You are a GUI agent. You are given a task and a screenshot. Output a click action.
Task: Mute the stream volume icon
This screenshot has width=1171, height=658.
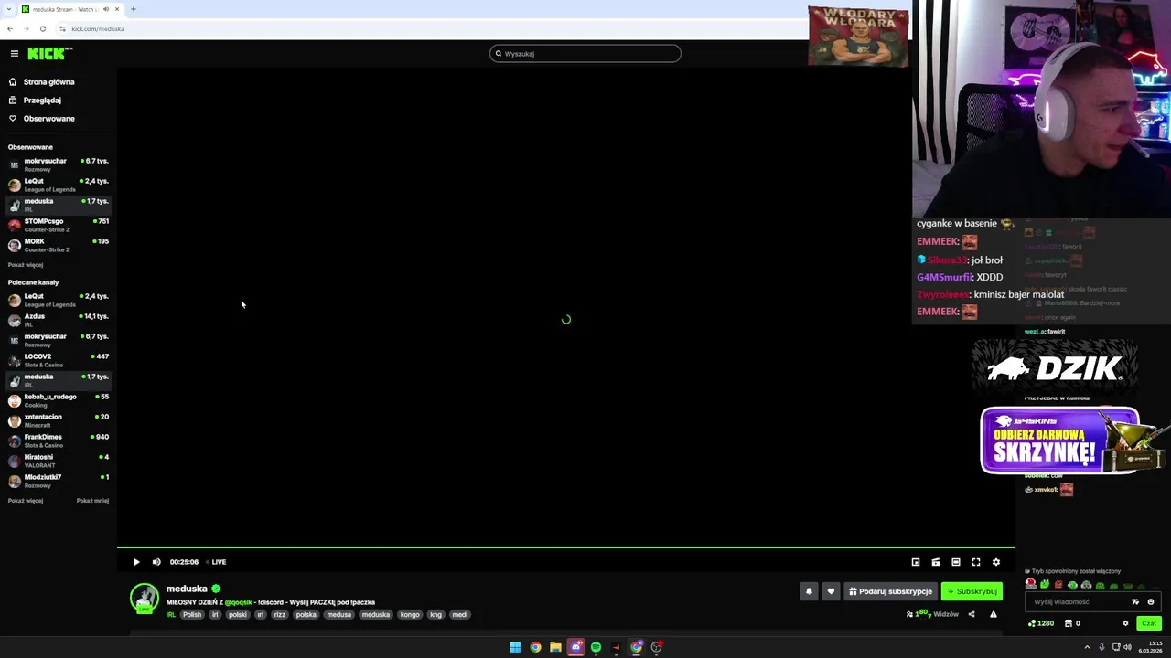click(x=156, y=562)
